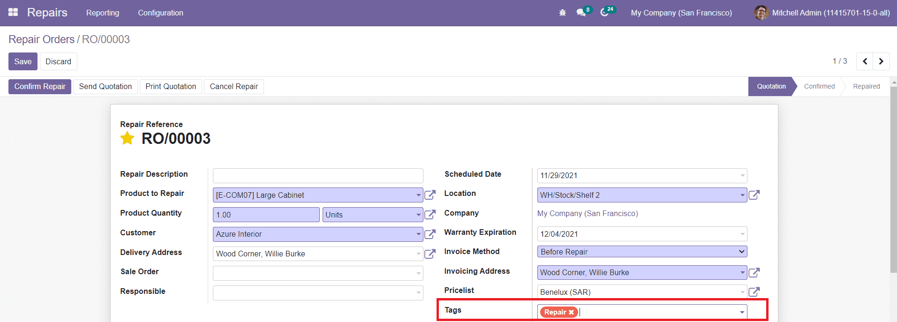
Task: Click the Discard button
Action: tap(59, 61)
